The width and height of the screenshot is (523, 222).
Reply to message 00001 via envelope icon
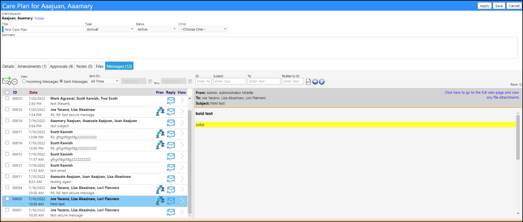coord(171,212)
